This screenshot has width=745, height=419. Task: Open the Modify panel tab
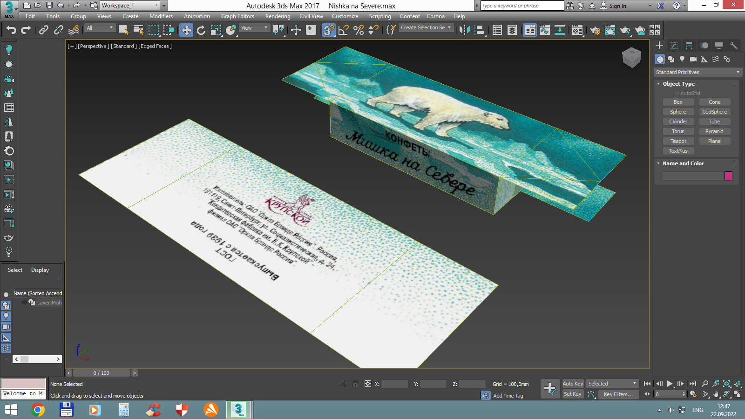coord(674,45)
